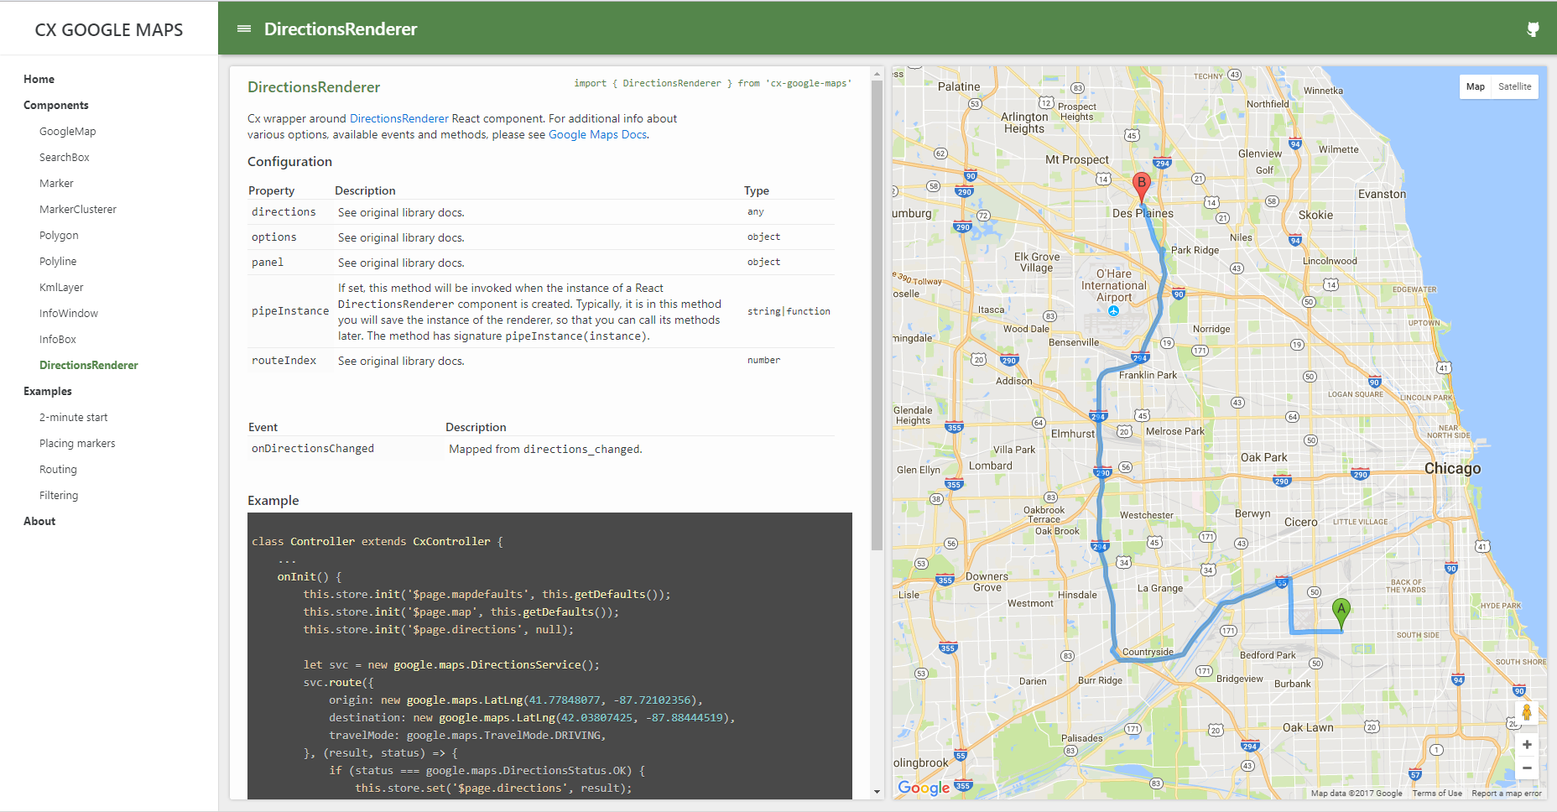1557x812 pixels.
Task: Open the InfoWindow component page
Action: [x=69, y=313]
